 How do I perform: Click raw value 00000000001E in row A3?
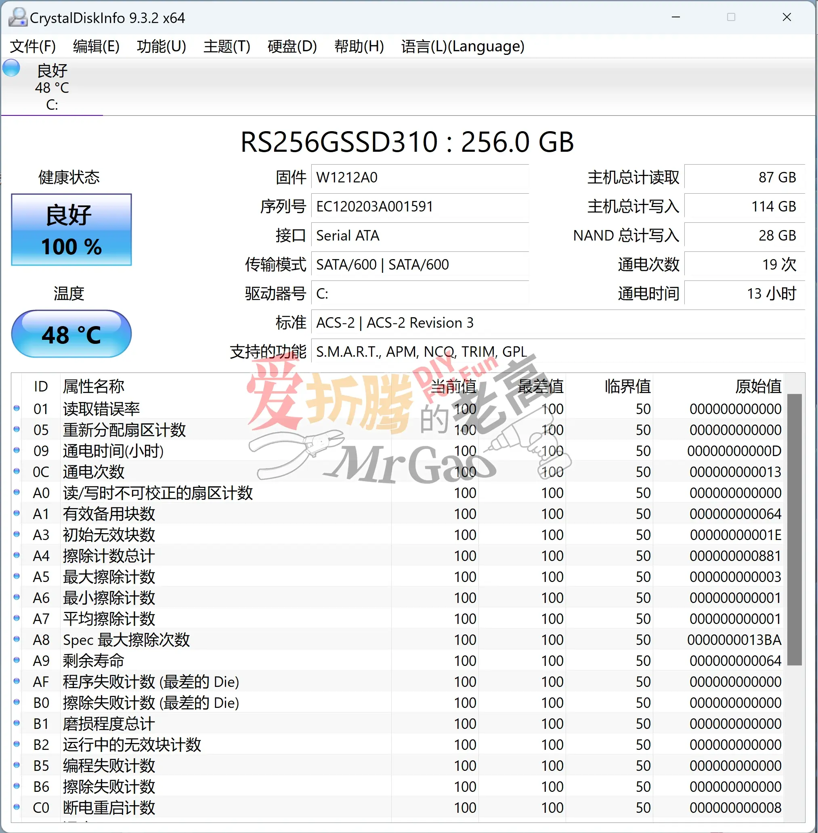(736, 535)
